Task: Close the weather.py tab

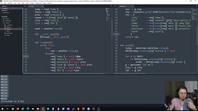Action: coord(132,6)
